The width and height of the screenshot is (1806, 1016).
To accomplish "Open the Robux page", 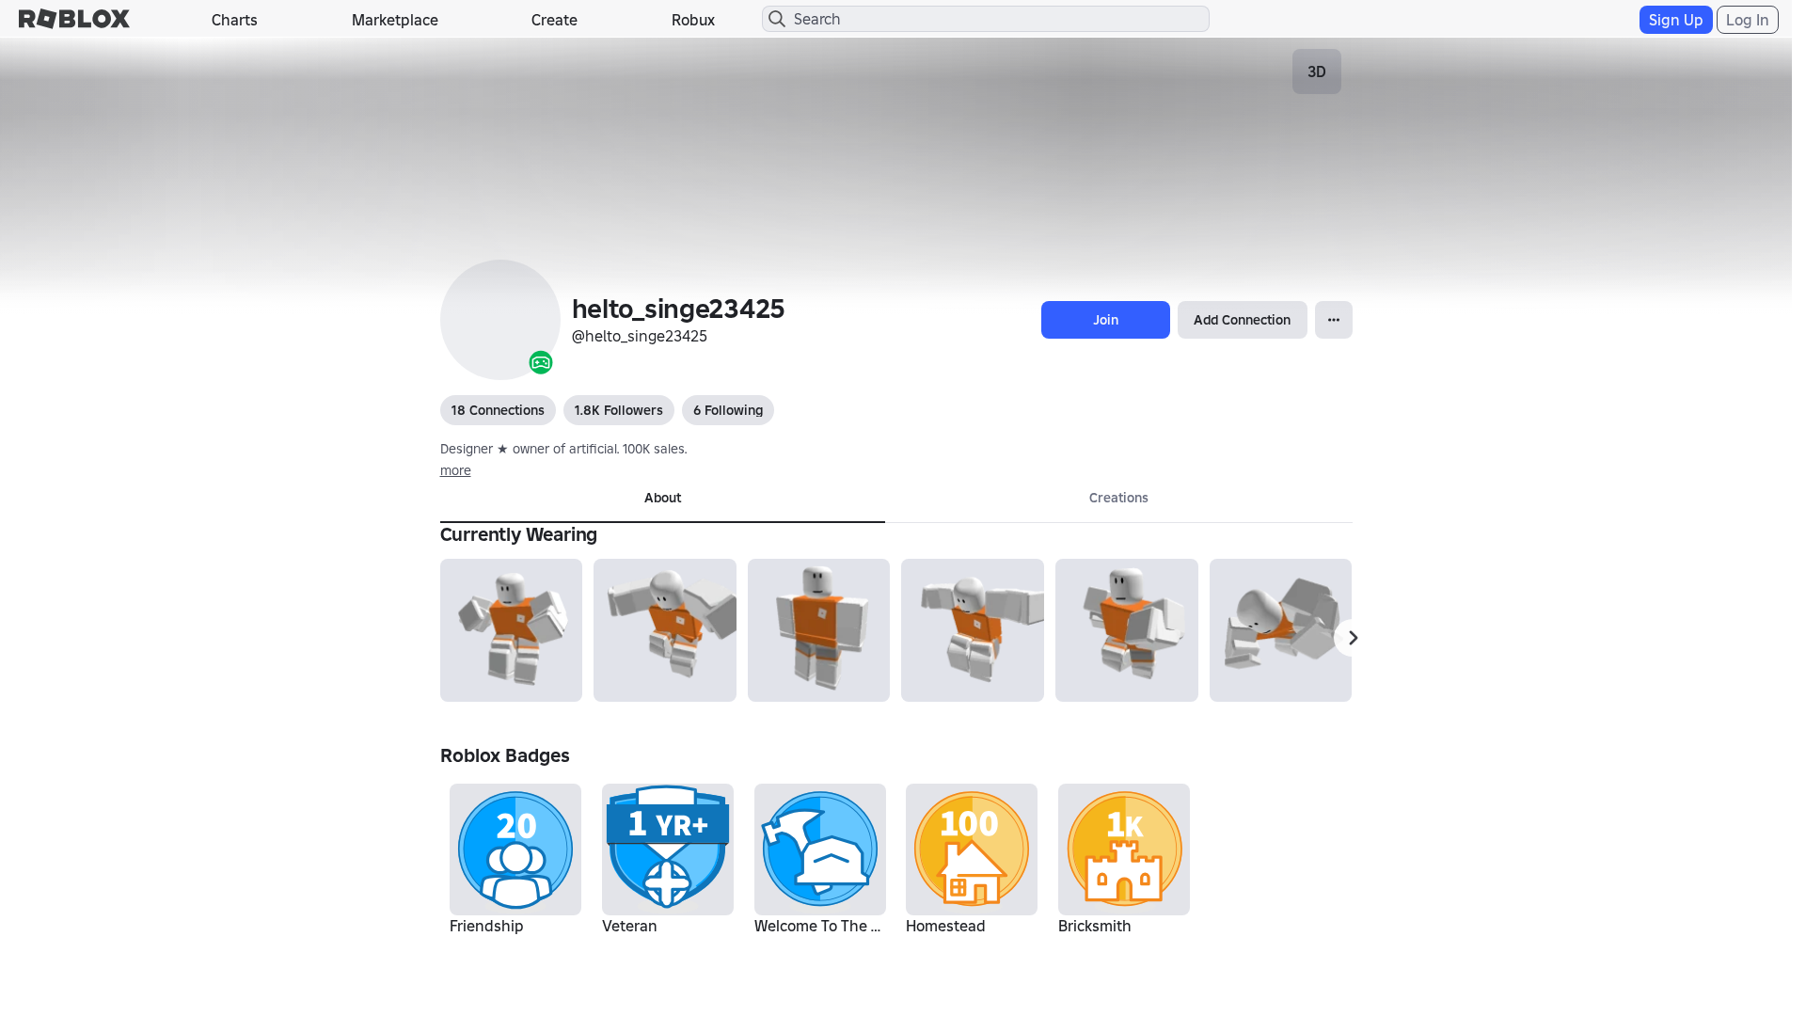I will click(693, 20).
